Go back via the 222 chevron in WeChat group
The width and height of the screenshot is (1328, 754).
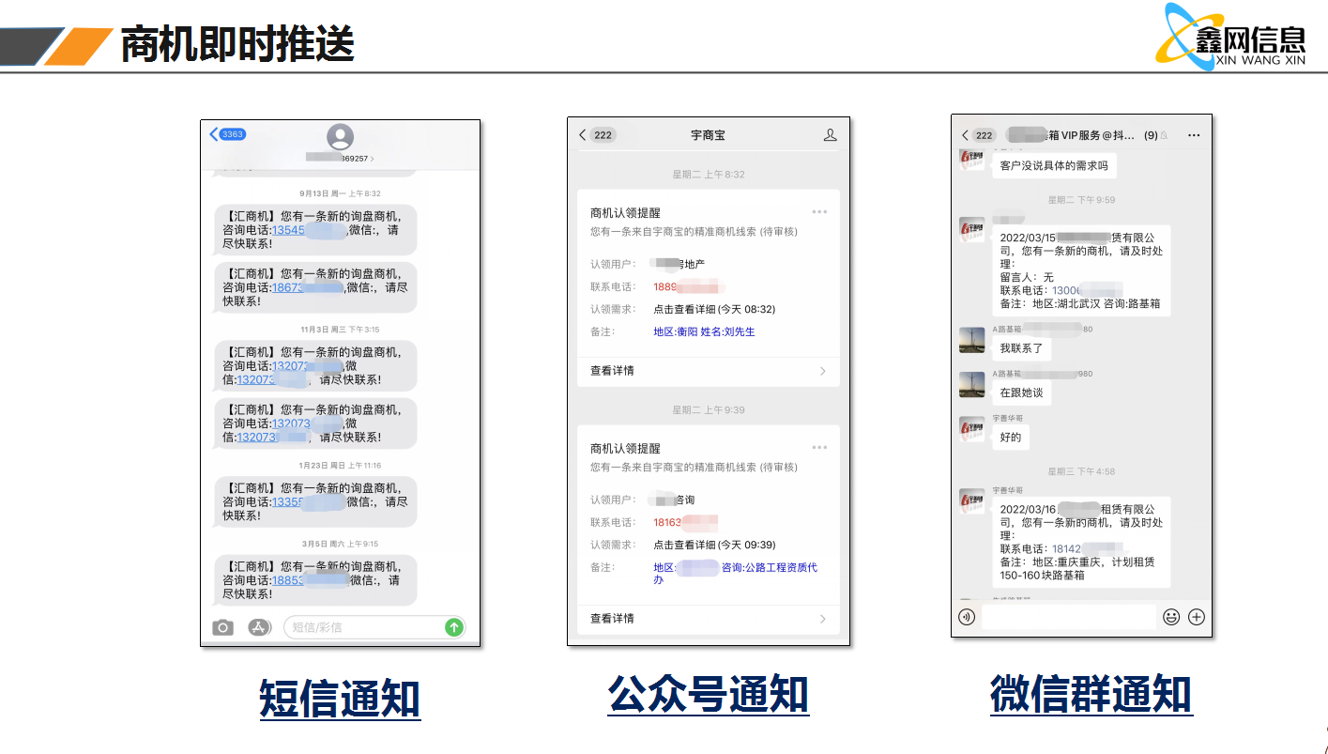965,135
